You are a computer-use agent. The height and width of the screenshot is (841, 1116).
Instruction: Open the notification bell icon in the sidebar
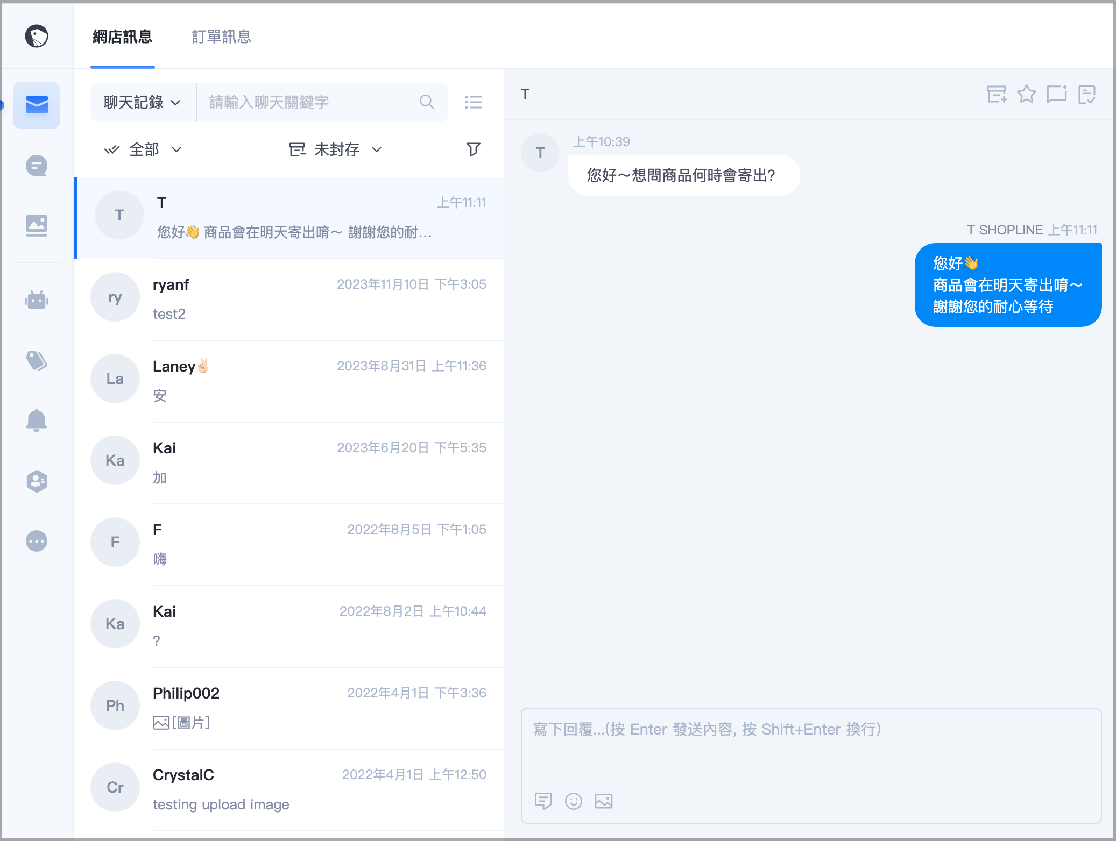[x=37, y=420]
